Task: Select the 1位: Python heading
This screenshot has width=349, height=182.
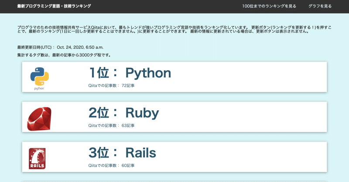Action: [130, 73]
